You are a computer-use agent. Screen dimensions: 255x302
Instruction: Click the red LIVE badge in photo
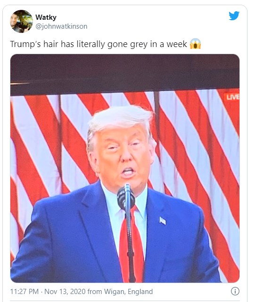(x=231, y=97)
